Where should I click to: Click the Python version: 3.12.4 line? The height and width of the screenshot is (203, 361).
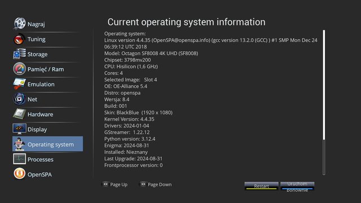[130, 139]
